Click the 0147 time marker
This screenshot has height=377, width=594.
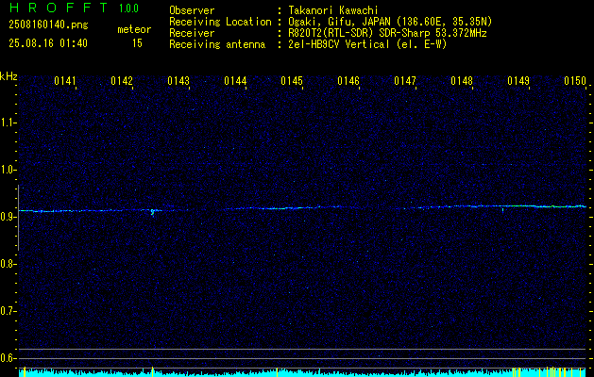coord(405,81)
